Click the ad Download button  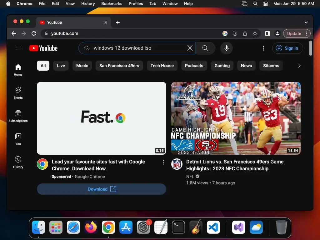point(102,189)
